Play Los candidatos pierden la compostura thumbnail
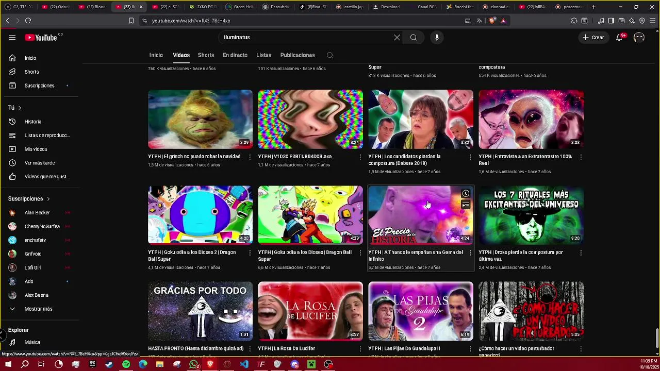The height and width of the screenshot is (371, 660). point(421,119)
